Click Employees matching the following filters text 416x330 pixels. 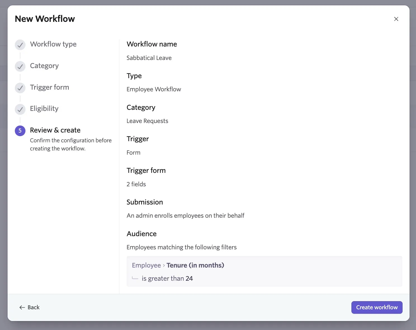[181, 247]
